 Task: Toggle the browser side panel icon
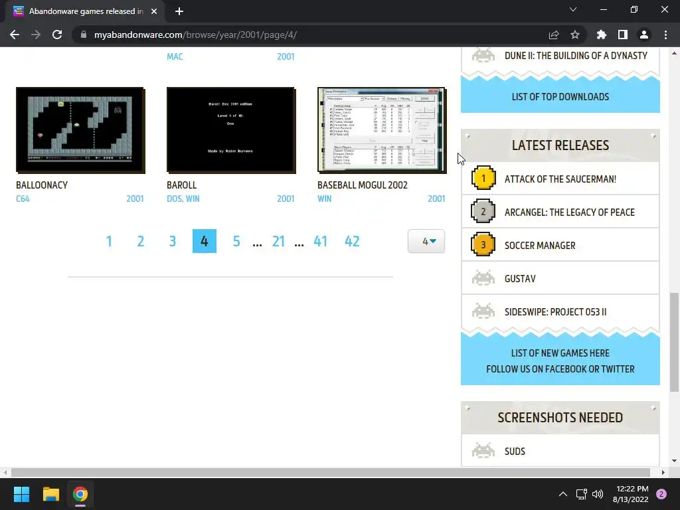pyautogui.click(x=623, y=35)
